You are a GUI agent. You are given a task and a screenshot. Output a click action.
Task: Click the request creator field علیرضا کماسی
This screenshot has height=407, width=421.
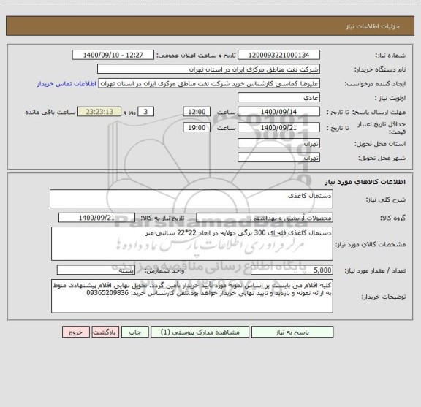pyautogui.click(x=209, y=83)
